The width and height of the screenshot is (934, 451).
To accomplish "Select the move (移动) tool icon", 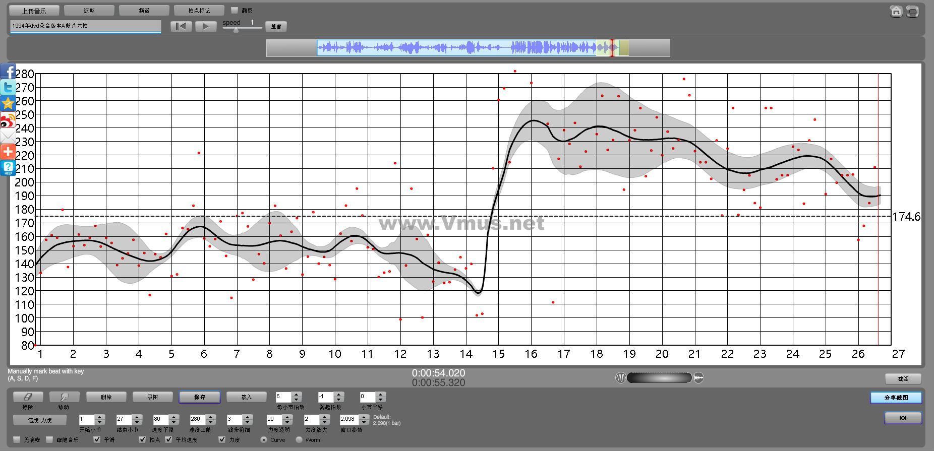I will (64, 397).
